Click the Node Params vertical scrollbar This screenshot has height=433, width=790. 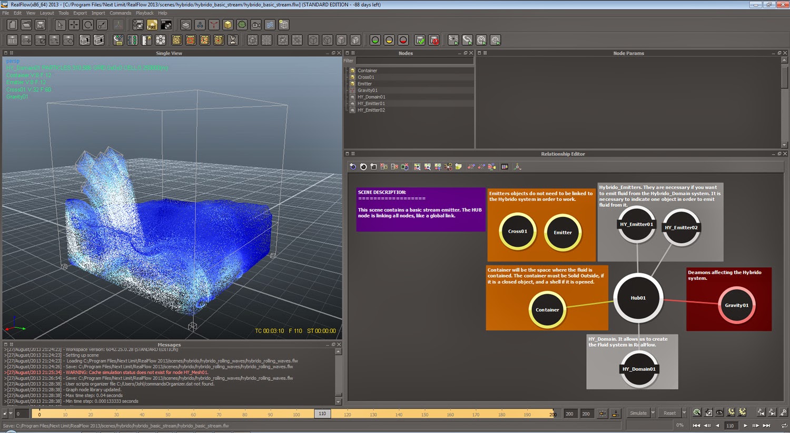coord(784,102)
